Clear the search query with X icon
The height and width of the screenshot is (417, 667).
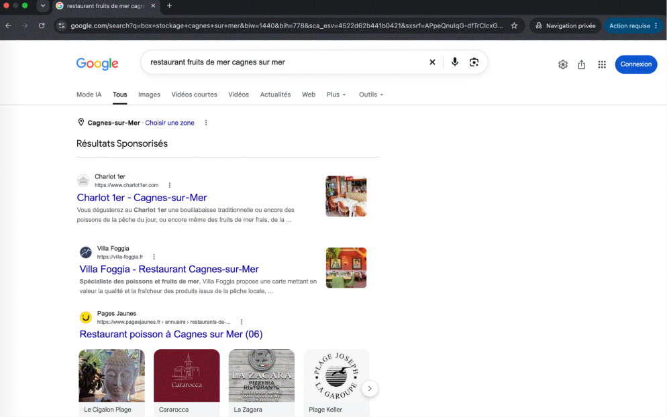tap(432, 62)
